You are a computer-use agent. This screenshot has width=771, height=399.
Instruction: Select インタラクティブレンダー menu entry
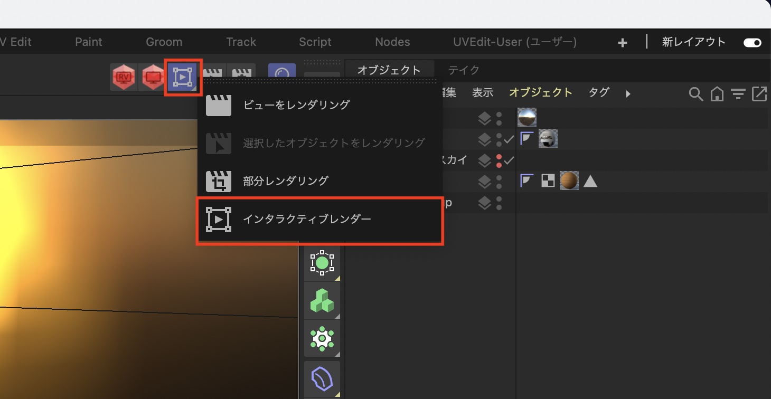tap(307, 219)
